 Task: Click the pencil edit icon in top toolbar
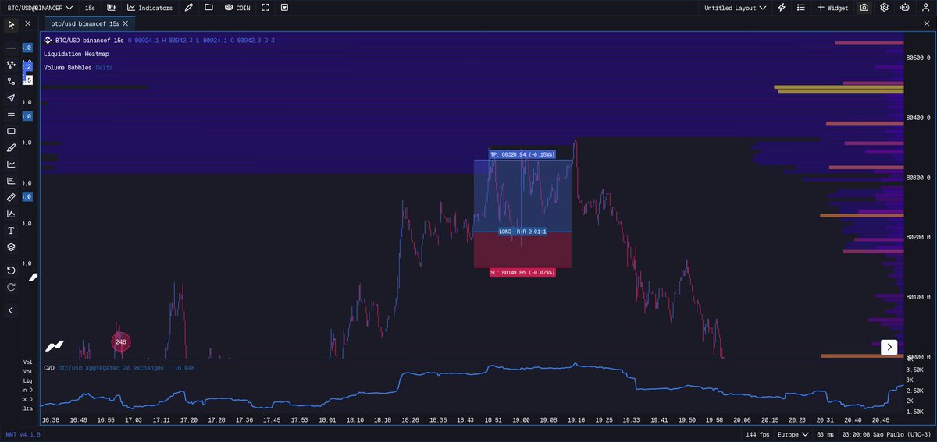[189, 8]
